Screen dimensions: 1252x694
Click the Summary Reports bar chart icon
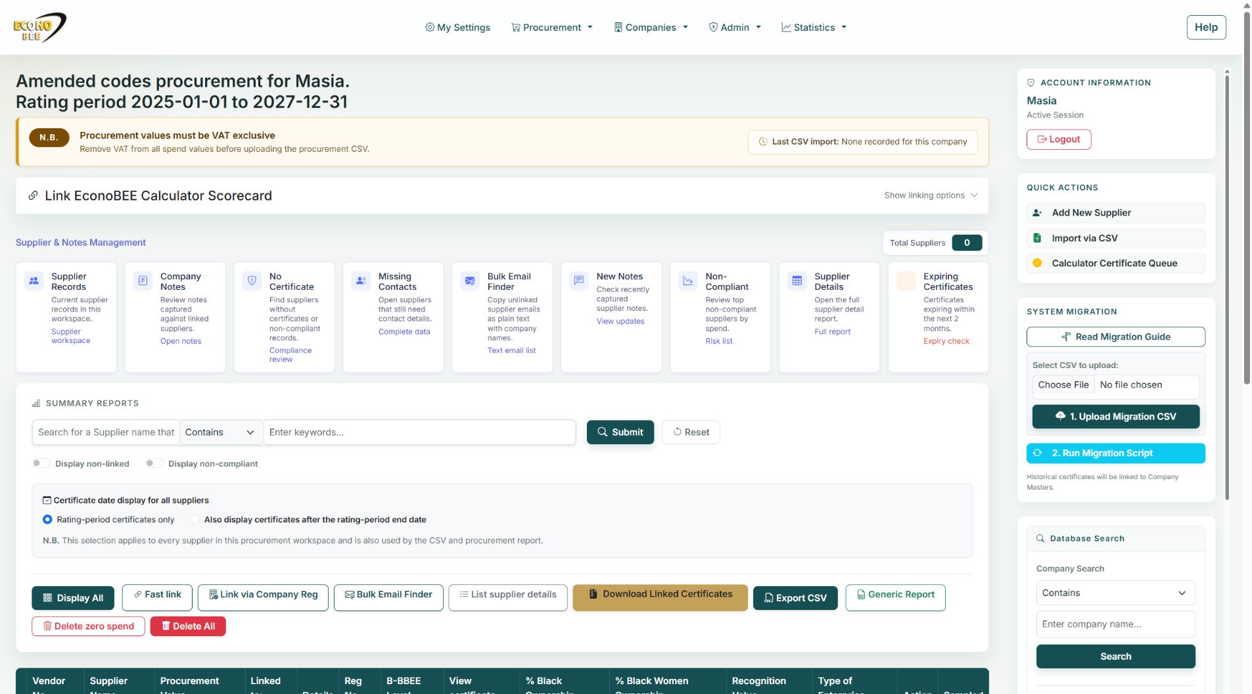point(36,404)
